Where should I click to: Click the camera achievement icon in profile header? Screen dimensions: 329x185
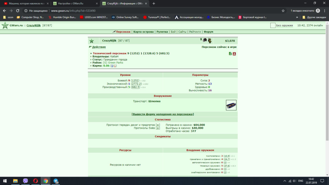(x=205, y=40)
